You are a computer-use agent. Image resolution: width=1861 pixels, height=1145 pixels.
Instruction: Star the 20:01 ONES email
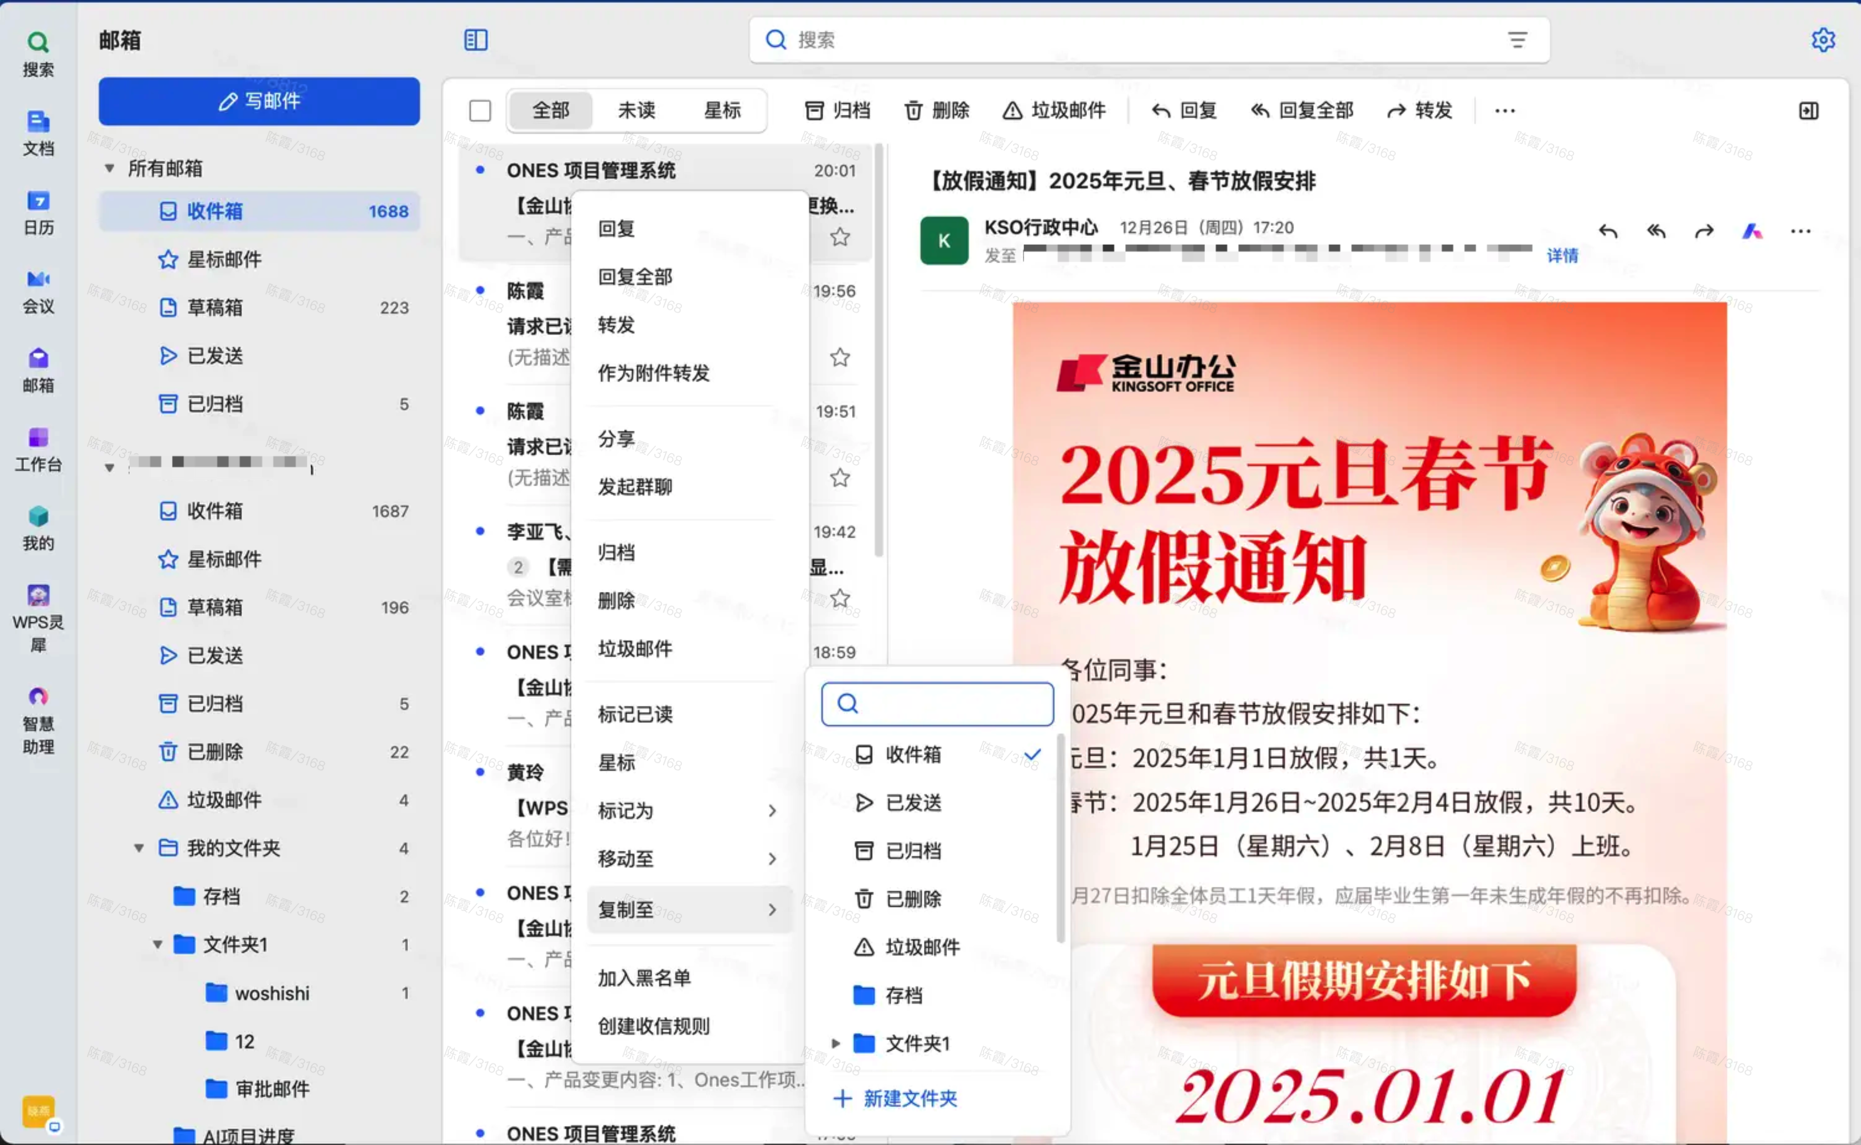tap(840, 237)
